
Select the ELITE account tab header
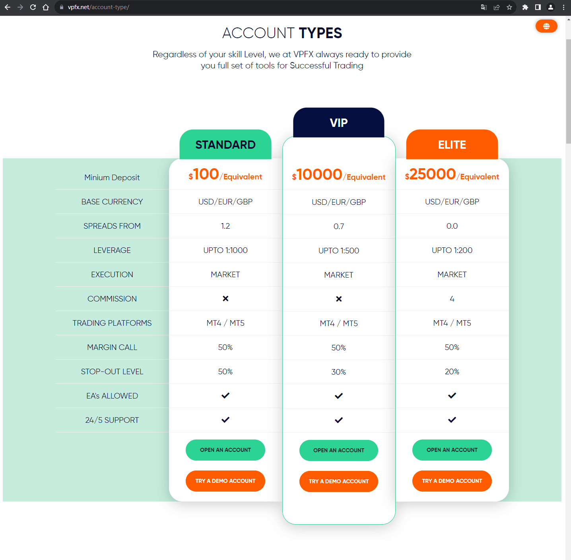point(452,144)
